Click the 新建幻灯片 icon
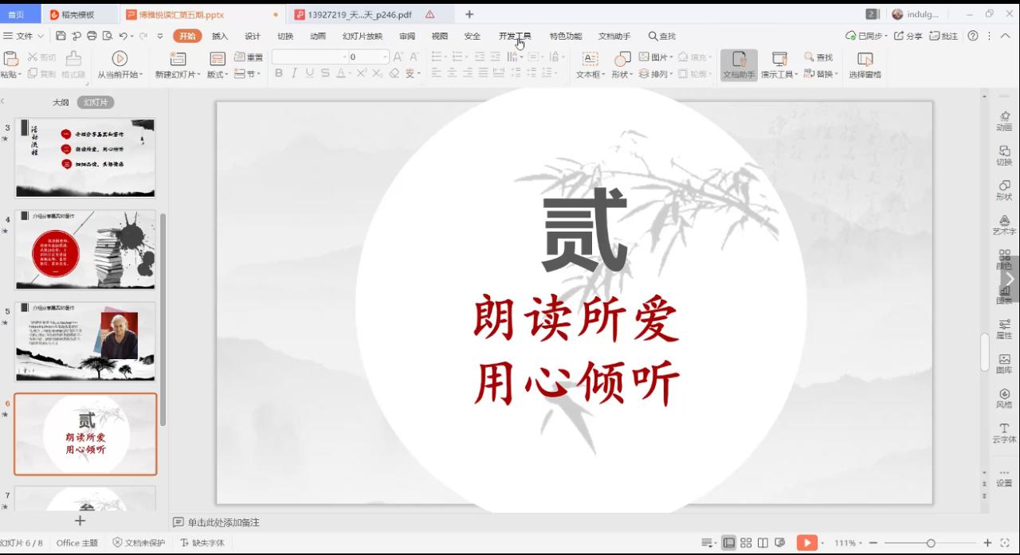This screenshot has height=555, width=1020. (x=178, y=60)
